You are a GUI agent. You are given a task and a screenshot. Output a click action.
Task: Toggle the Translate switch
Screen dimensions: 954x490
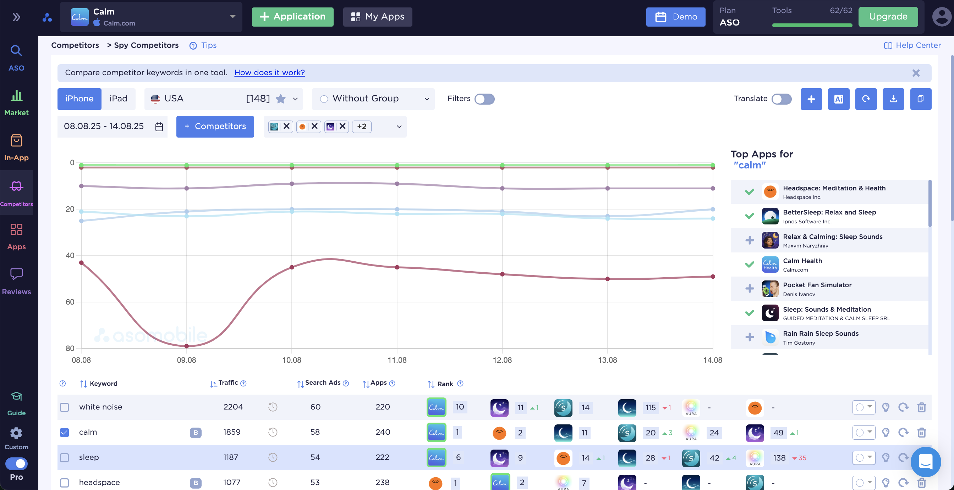(x=782, y=99)
